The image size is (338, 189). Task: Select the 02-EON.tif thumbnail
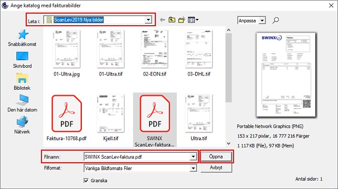(154, 53)
